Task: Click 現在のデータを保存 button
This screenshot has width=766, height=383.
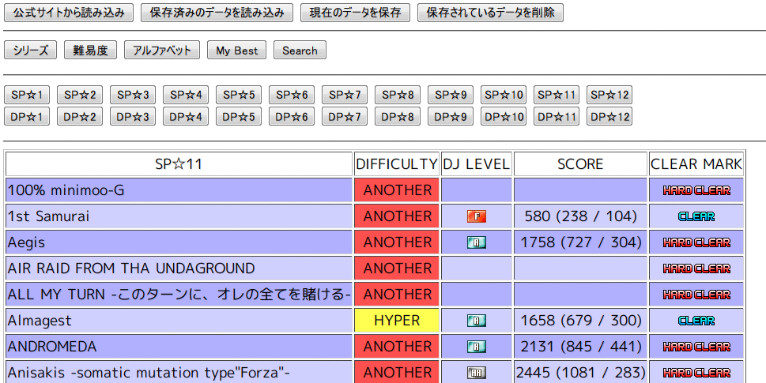Action: click(x=355, y=13)
